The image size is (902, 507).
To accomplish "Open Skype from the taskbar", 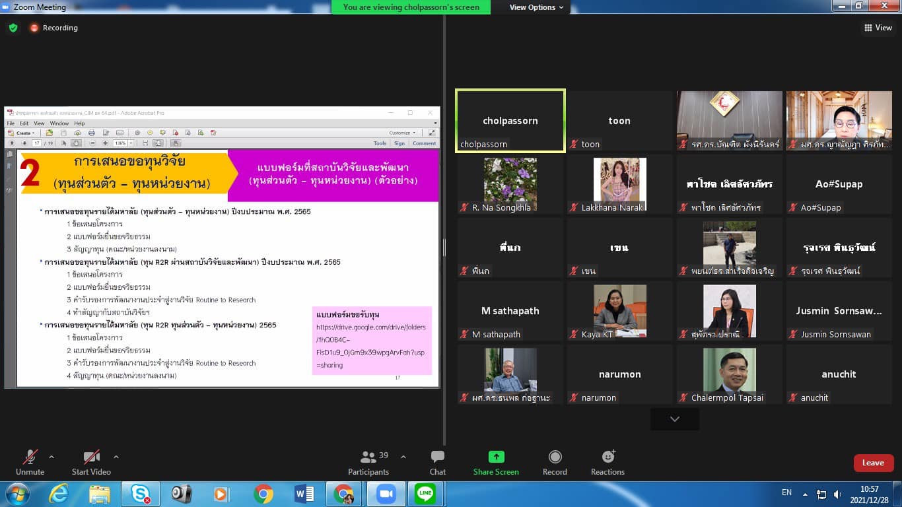I will (140, 494).
